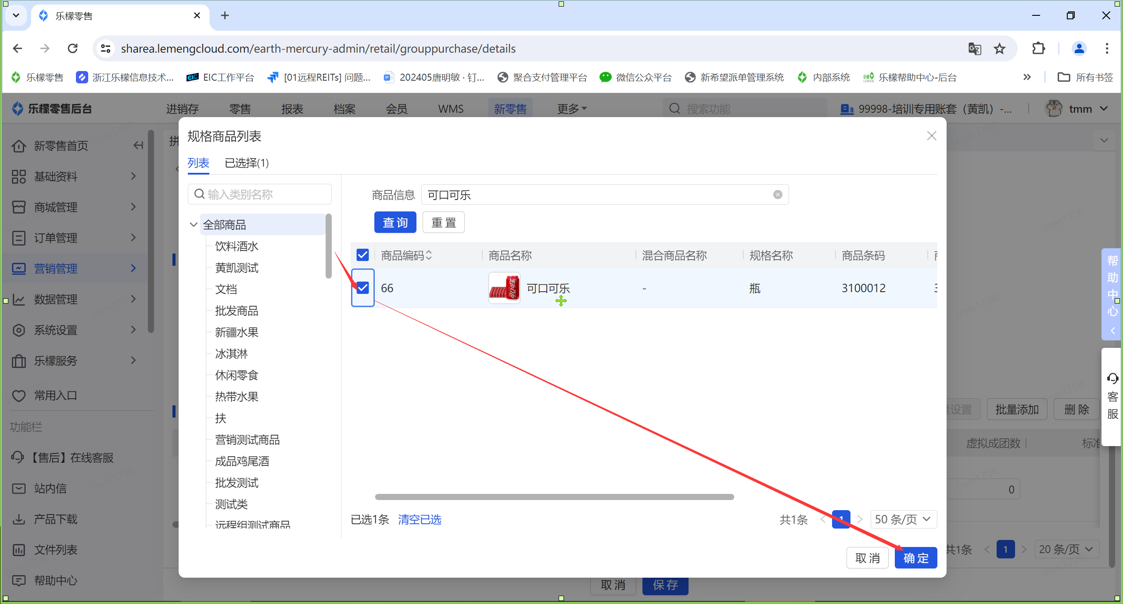Image resolution: width=1123 pixels, height=604 pixels.
Task: Click the 基础资料 grid icon
Action: 18,176
